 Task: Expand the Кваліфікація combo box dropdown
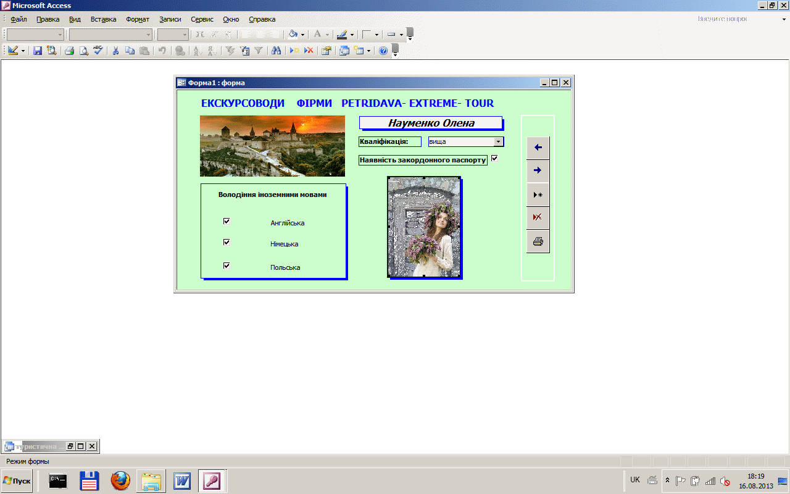498,142
